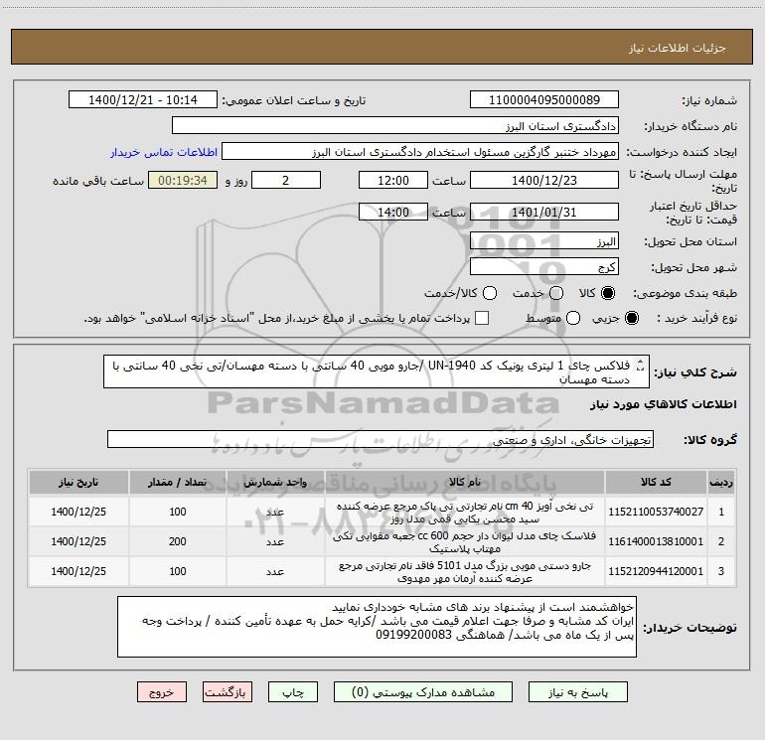Click the description box scroll arrows
The height and width of the screenshot is (740, 765).
pyautogui.click(x=641, y=365)
